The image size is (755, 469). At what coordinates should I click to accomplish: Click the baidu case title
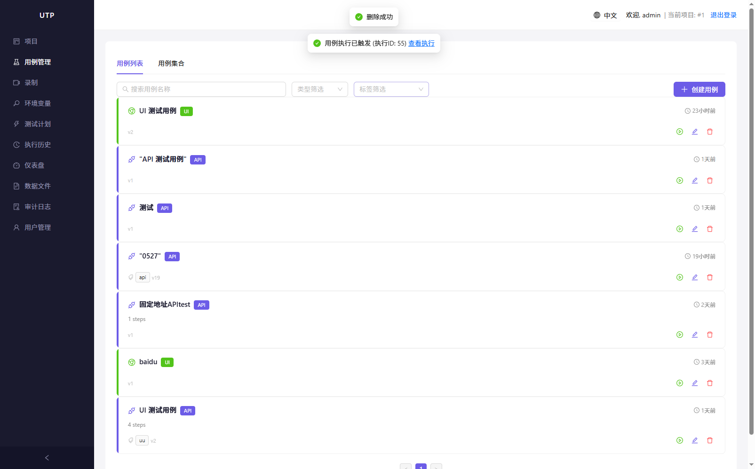click(x=148, y=362)
